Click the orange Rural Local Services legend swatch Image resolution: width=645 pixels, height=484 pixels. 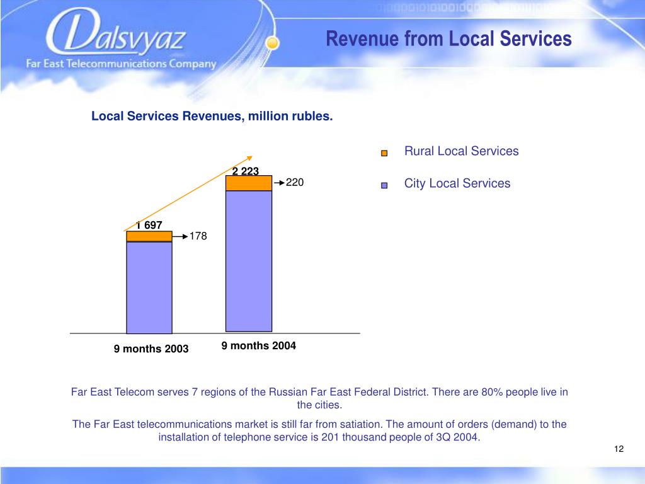384,153
